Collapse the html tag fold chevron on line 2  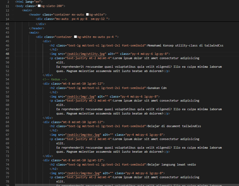[13, 2]
